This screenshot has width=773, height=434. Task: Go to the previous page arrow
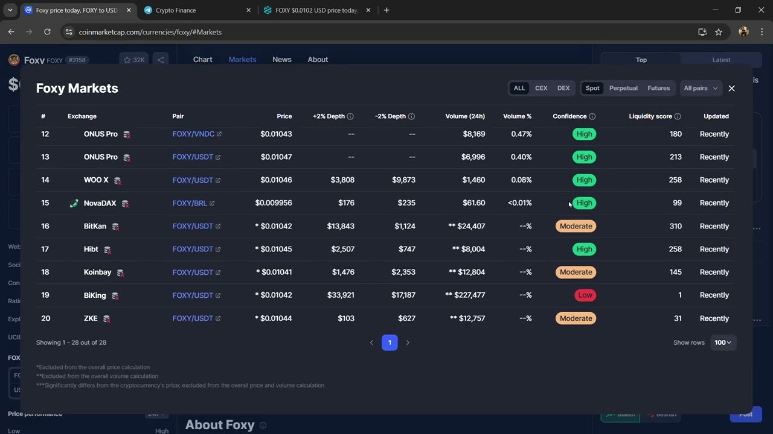[371, 342]
